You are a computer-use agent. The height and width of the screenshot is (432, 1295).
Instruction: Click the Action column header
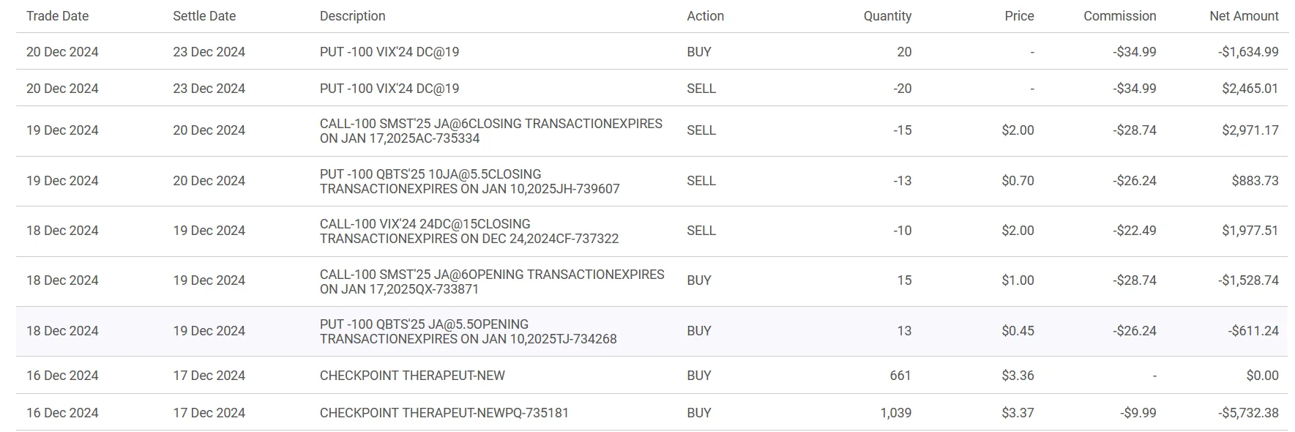(x=705, y=16)
